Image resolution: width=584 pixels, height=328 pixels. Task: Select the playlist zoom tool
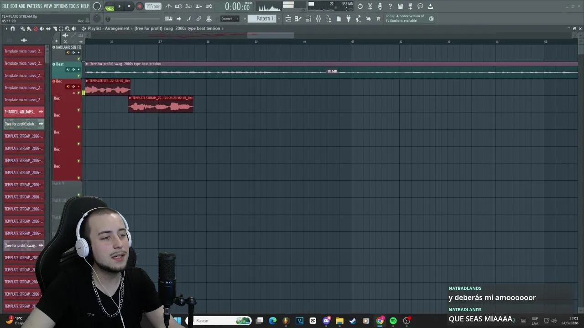pos(67,29)
